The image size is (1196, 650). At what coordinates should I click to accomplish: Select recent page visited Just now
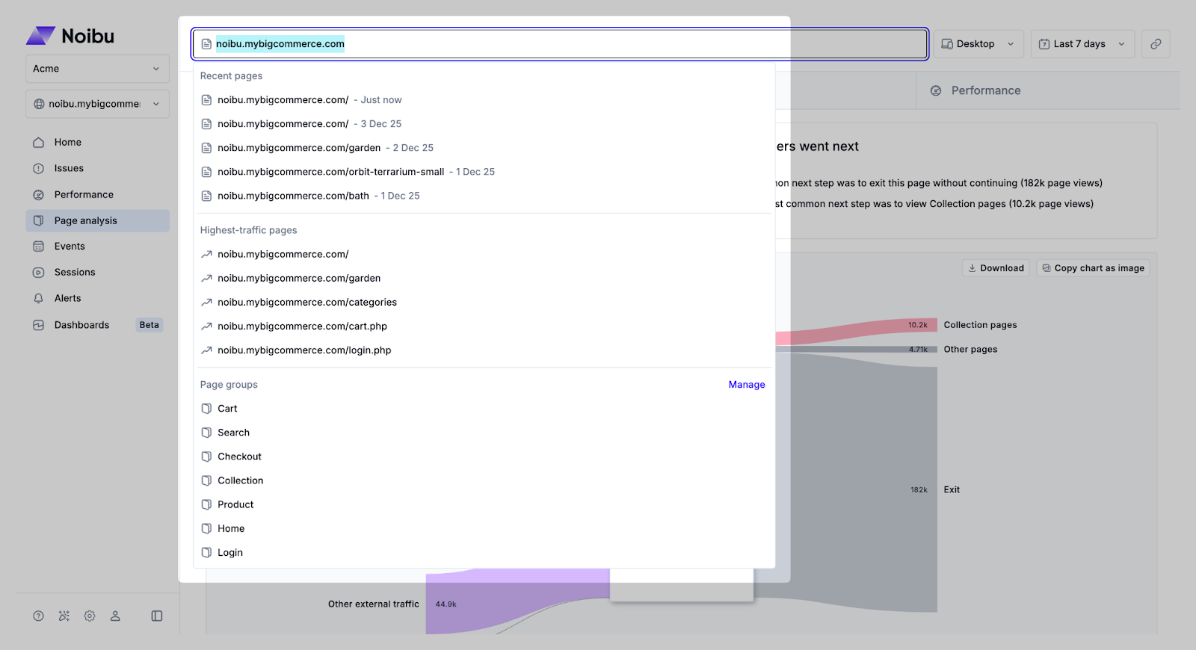484,100
